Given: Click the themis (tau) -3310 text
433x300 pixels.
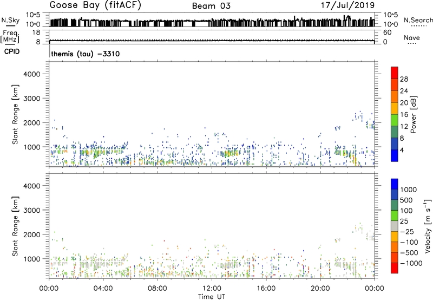Looking at the screenshot, I should [x=86, y=54].
